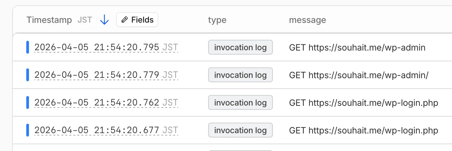The height and width of the screenshot is (151, 452).
Task: Open the Fields editor button
Action: point(137,20)
